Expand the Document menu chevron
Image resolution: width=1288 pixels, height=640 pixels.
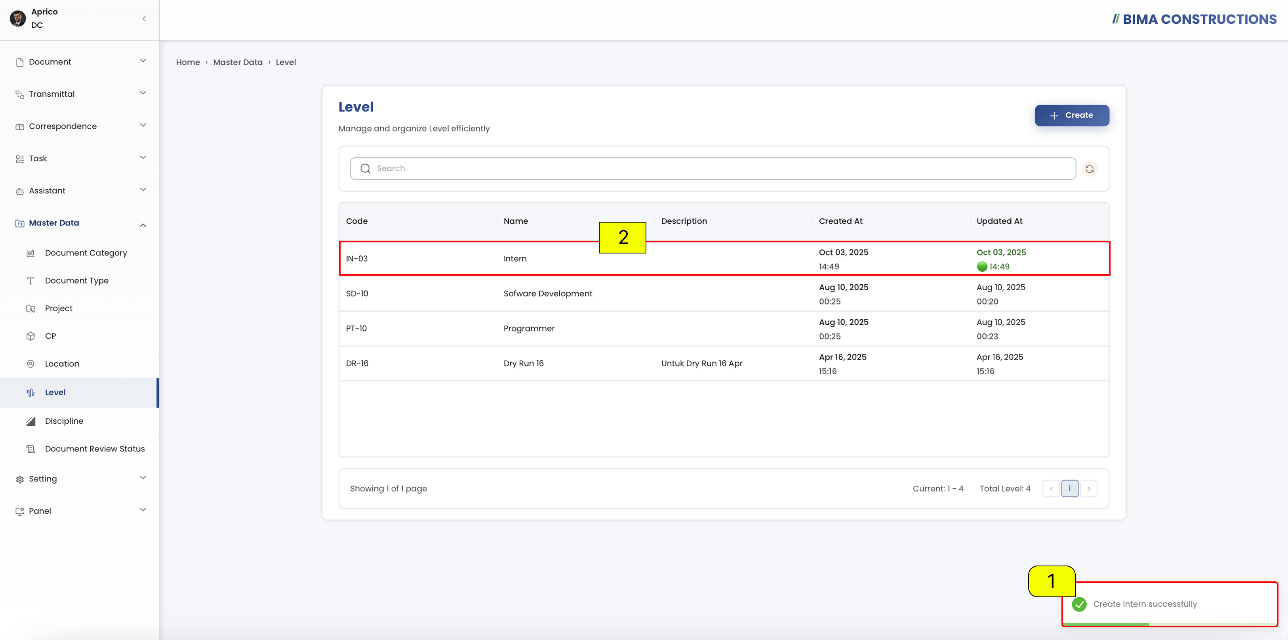tap(143, 61)
